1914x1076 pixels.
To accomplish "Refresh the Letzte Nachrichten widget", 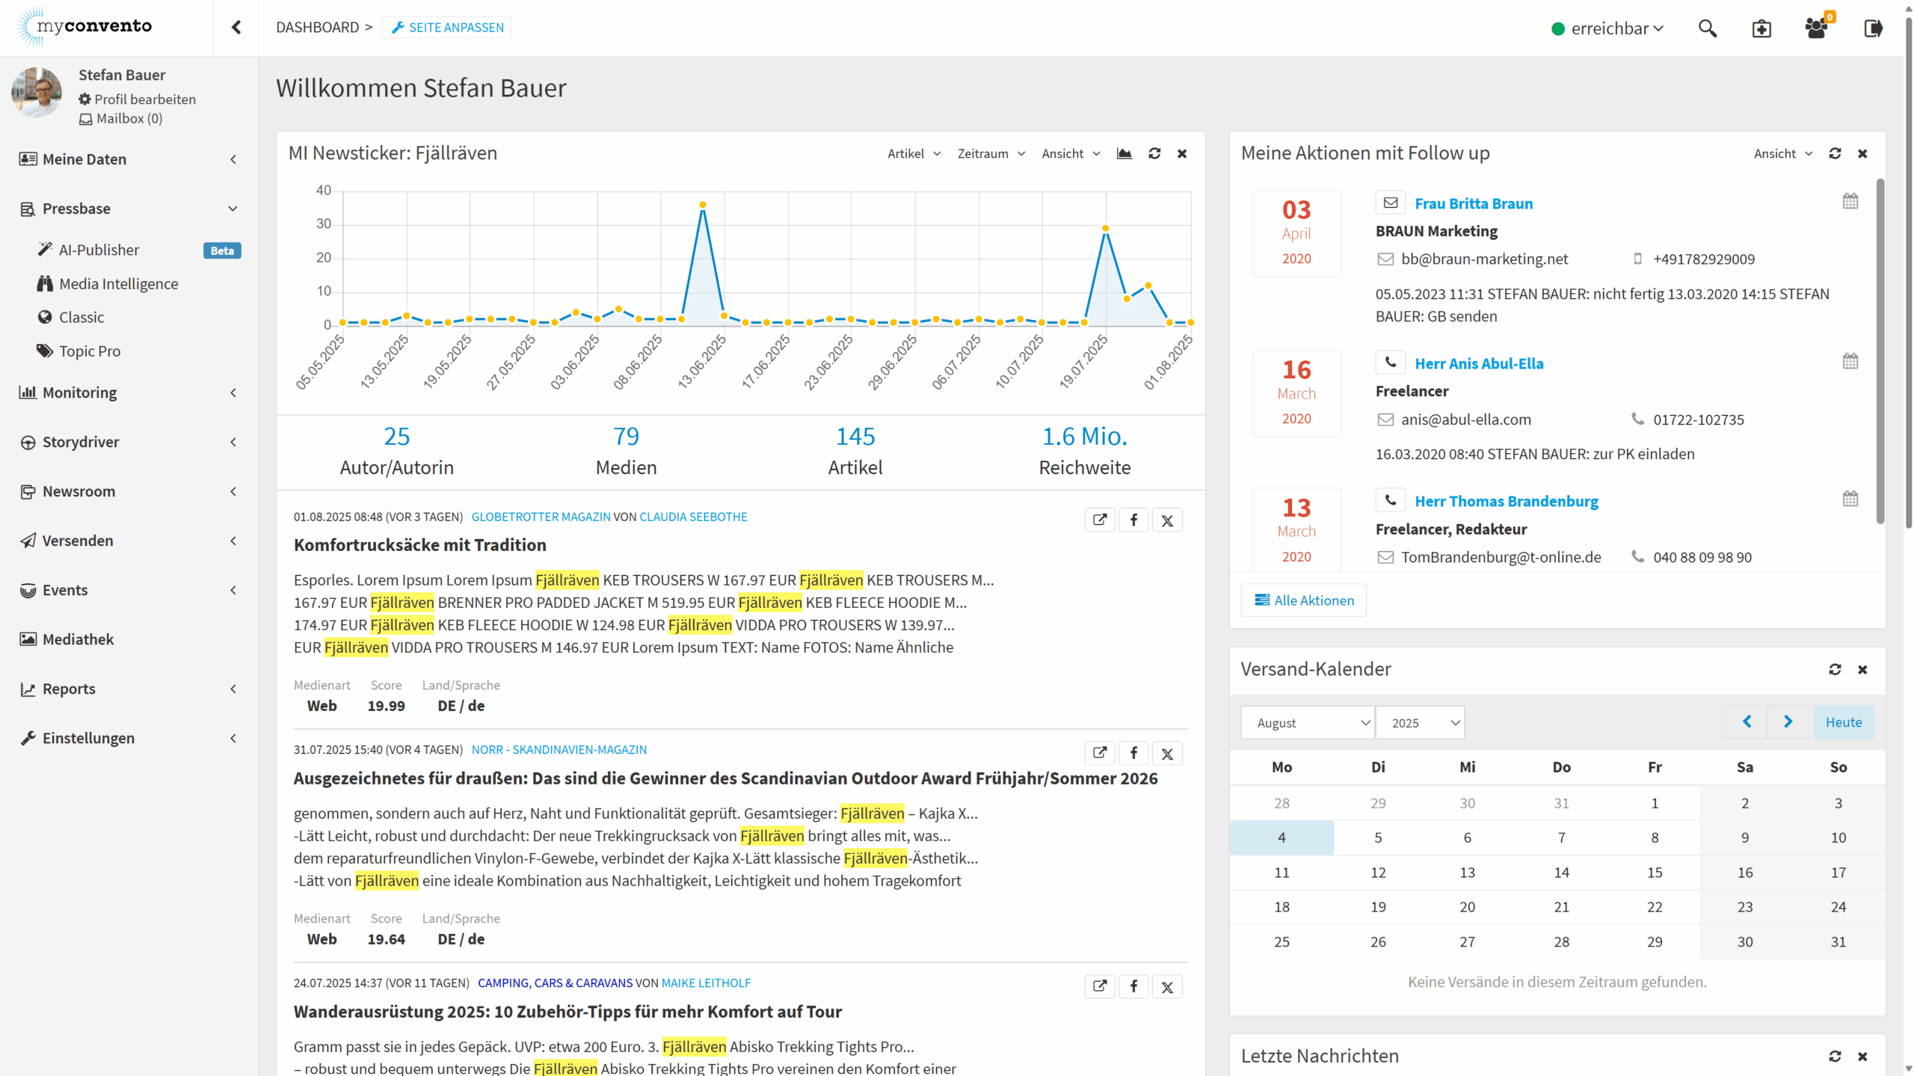I will pyautogui.click(x=1835, y=1057).
